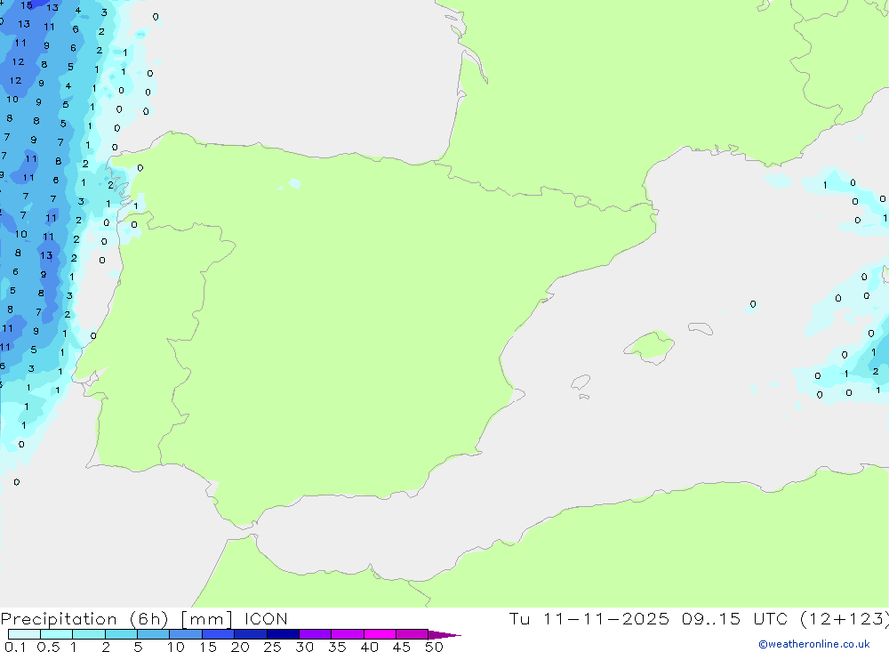Image resolution: width=889 pixels, height=652 pixels.
Task: Click the "Precipitation (6h)" title text
Action: click(x=84, y=619)
